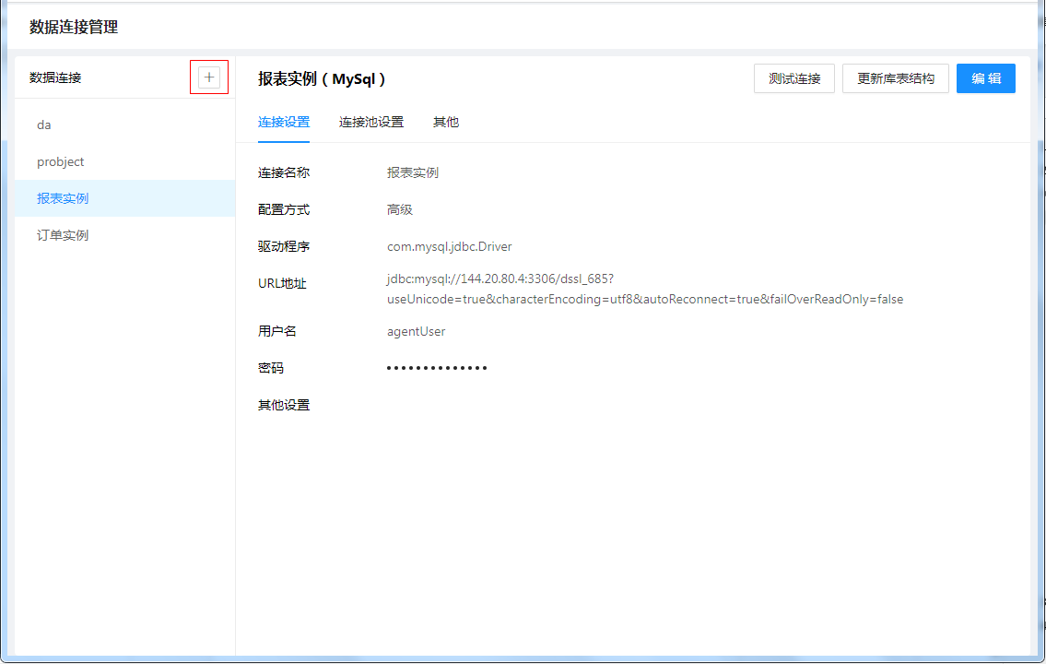1046x664 pixels.
Task: Click the 更新库表结构 button
Action: tap(896, 78)
